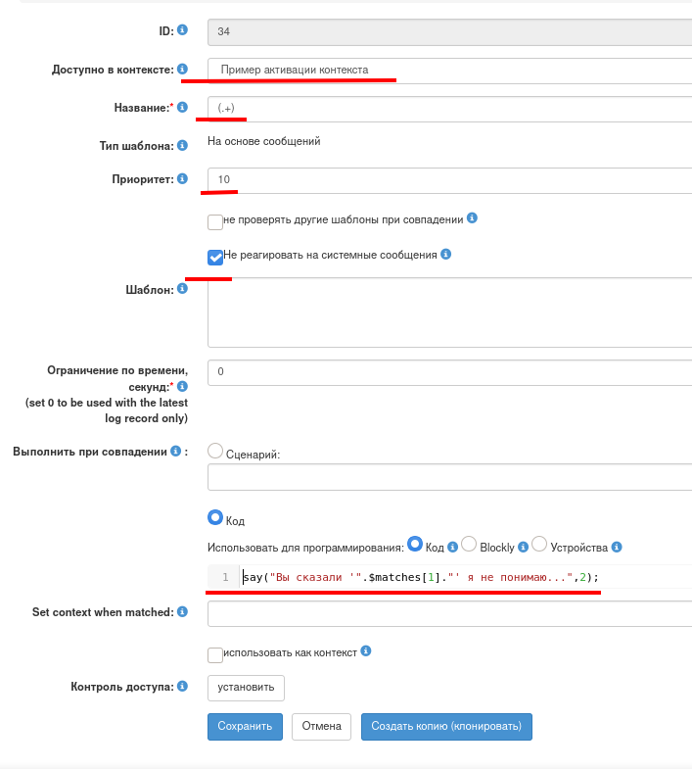
Task: Uncheck 'Не реагировать на системные сообщения'
Action: point(215,257)
